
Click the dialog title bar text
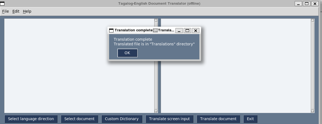tap(144, 30)
